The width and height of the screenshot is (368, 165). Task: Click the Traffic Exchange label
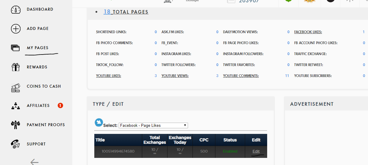click(x=310, y=54)
